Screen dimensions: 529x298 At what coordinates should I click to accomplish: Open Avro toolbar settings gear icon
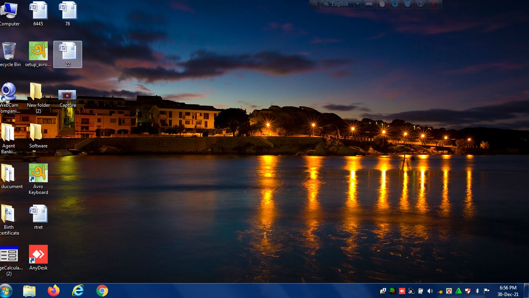[x=395, y=4]
